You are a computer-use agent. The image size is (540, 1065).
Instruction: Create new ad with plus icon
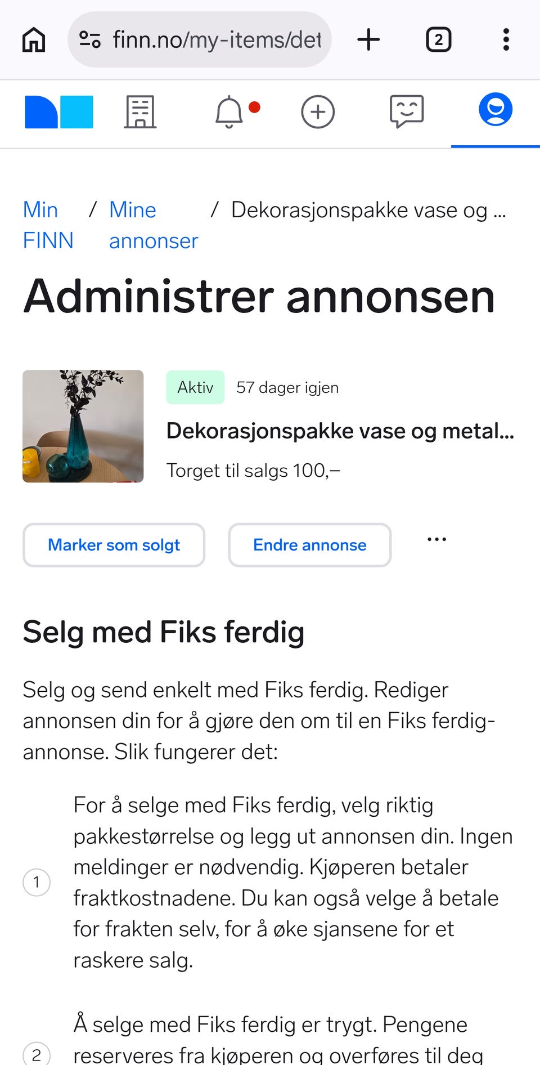(318, 112)
